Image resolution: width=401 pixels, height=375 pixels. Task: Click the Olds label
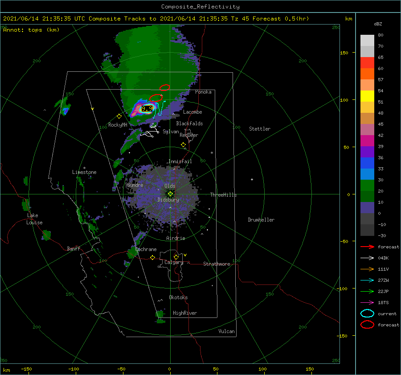170,186
